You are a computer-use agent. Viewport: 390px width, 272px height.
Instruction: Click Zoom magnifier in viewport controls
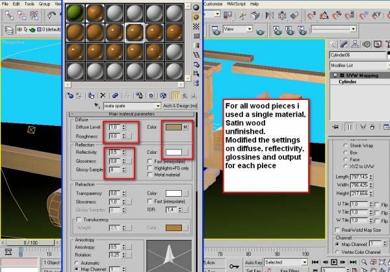364,262
